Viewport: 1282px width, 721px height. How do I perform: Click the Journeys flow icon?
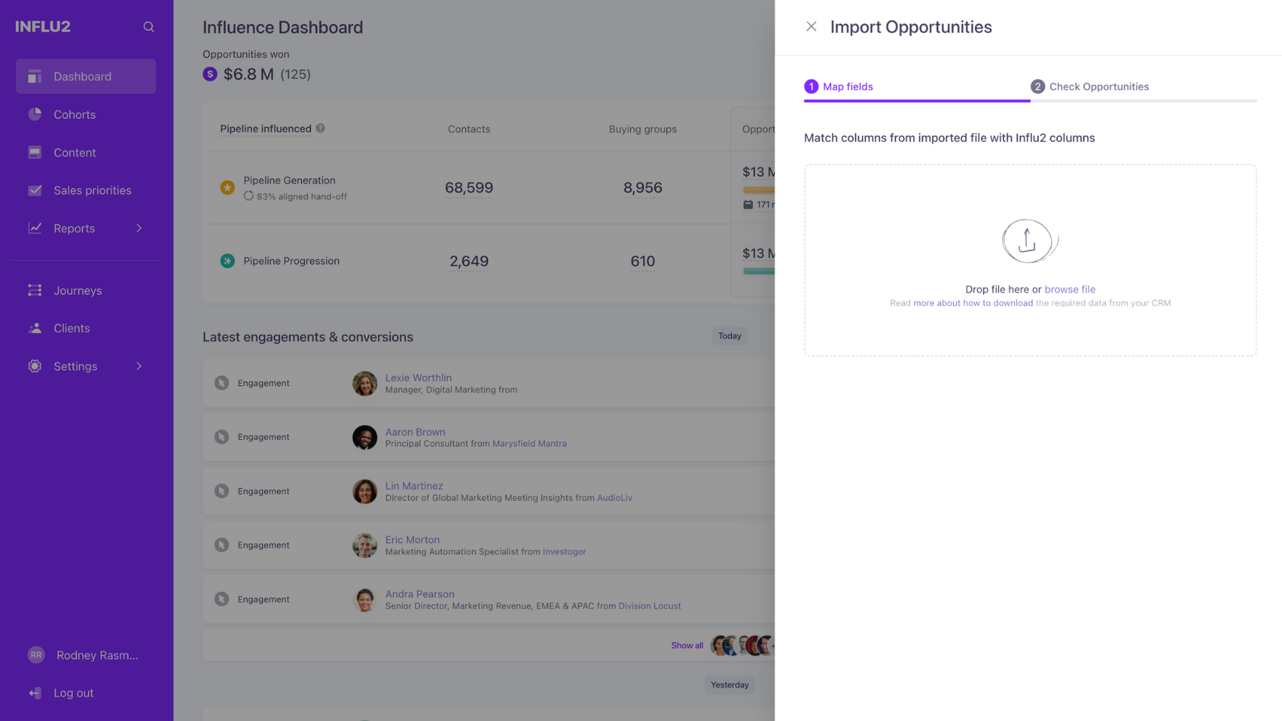tap(35, 290)
